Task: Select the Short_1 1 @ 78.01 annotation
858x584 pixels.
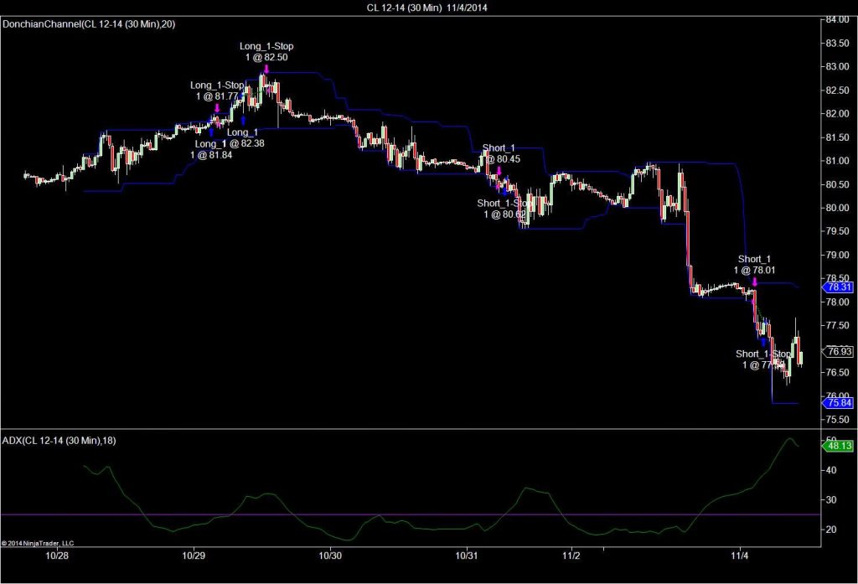Action: pyautogui.click(x=755, y=265)
